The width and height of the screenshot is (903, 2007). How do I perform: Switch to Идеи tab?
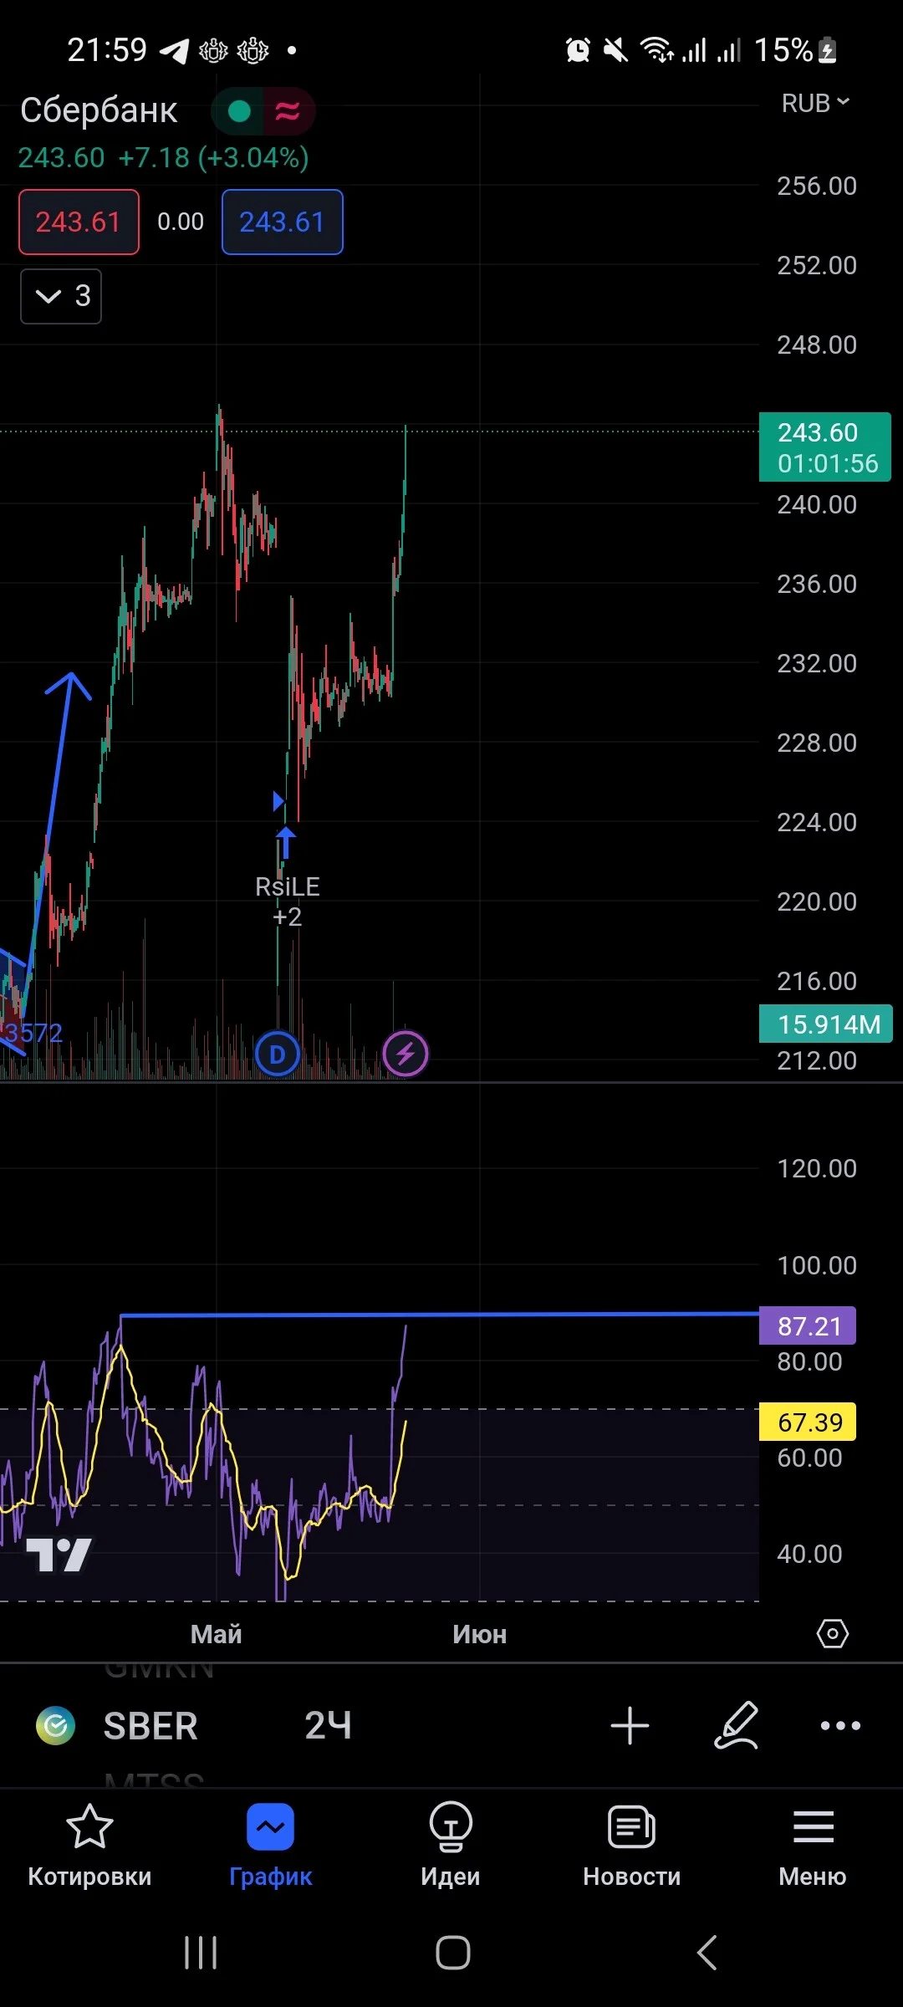(x=451, y=1846)
